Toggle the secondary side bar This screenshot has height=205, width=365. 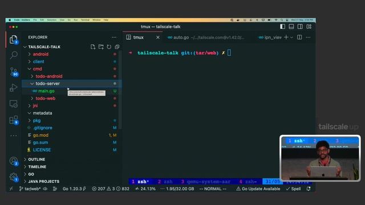tap(300, 27)
